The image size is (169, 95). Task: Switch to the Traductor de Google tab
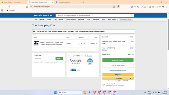pyautogui.click(x=64, y=2)
